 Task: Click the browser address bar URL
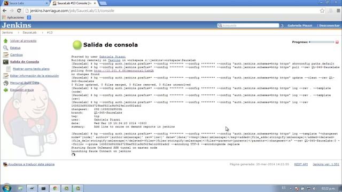tap(72, 11)
